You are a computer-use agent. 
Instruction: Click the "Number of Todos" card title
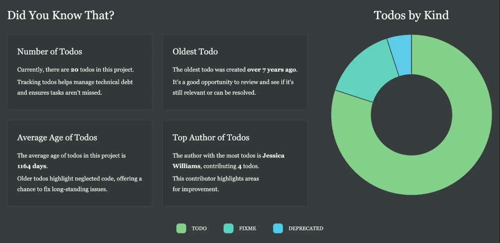[x=50, y=52]
